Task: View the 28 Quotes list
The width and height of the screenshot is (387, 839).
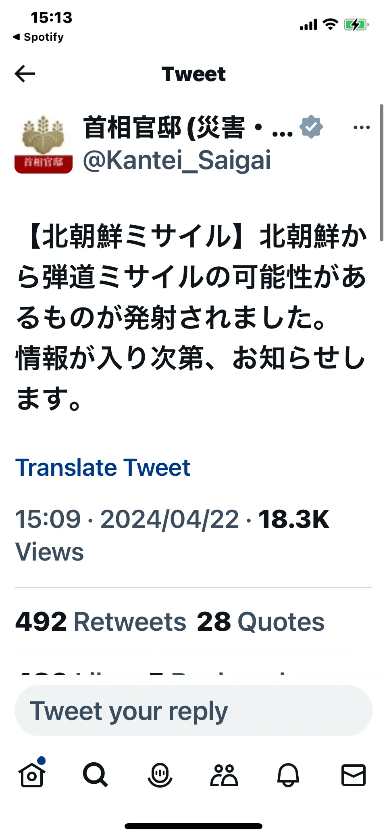Action: pos(260,621)
